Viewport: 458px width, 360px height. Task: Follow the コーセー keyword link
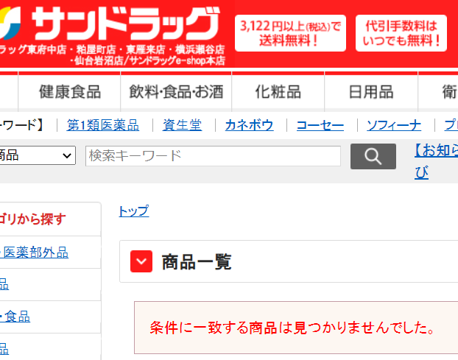(320, 126)
